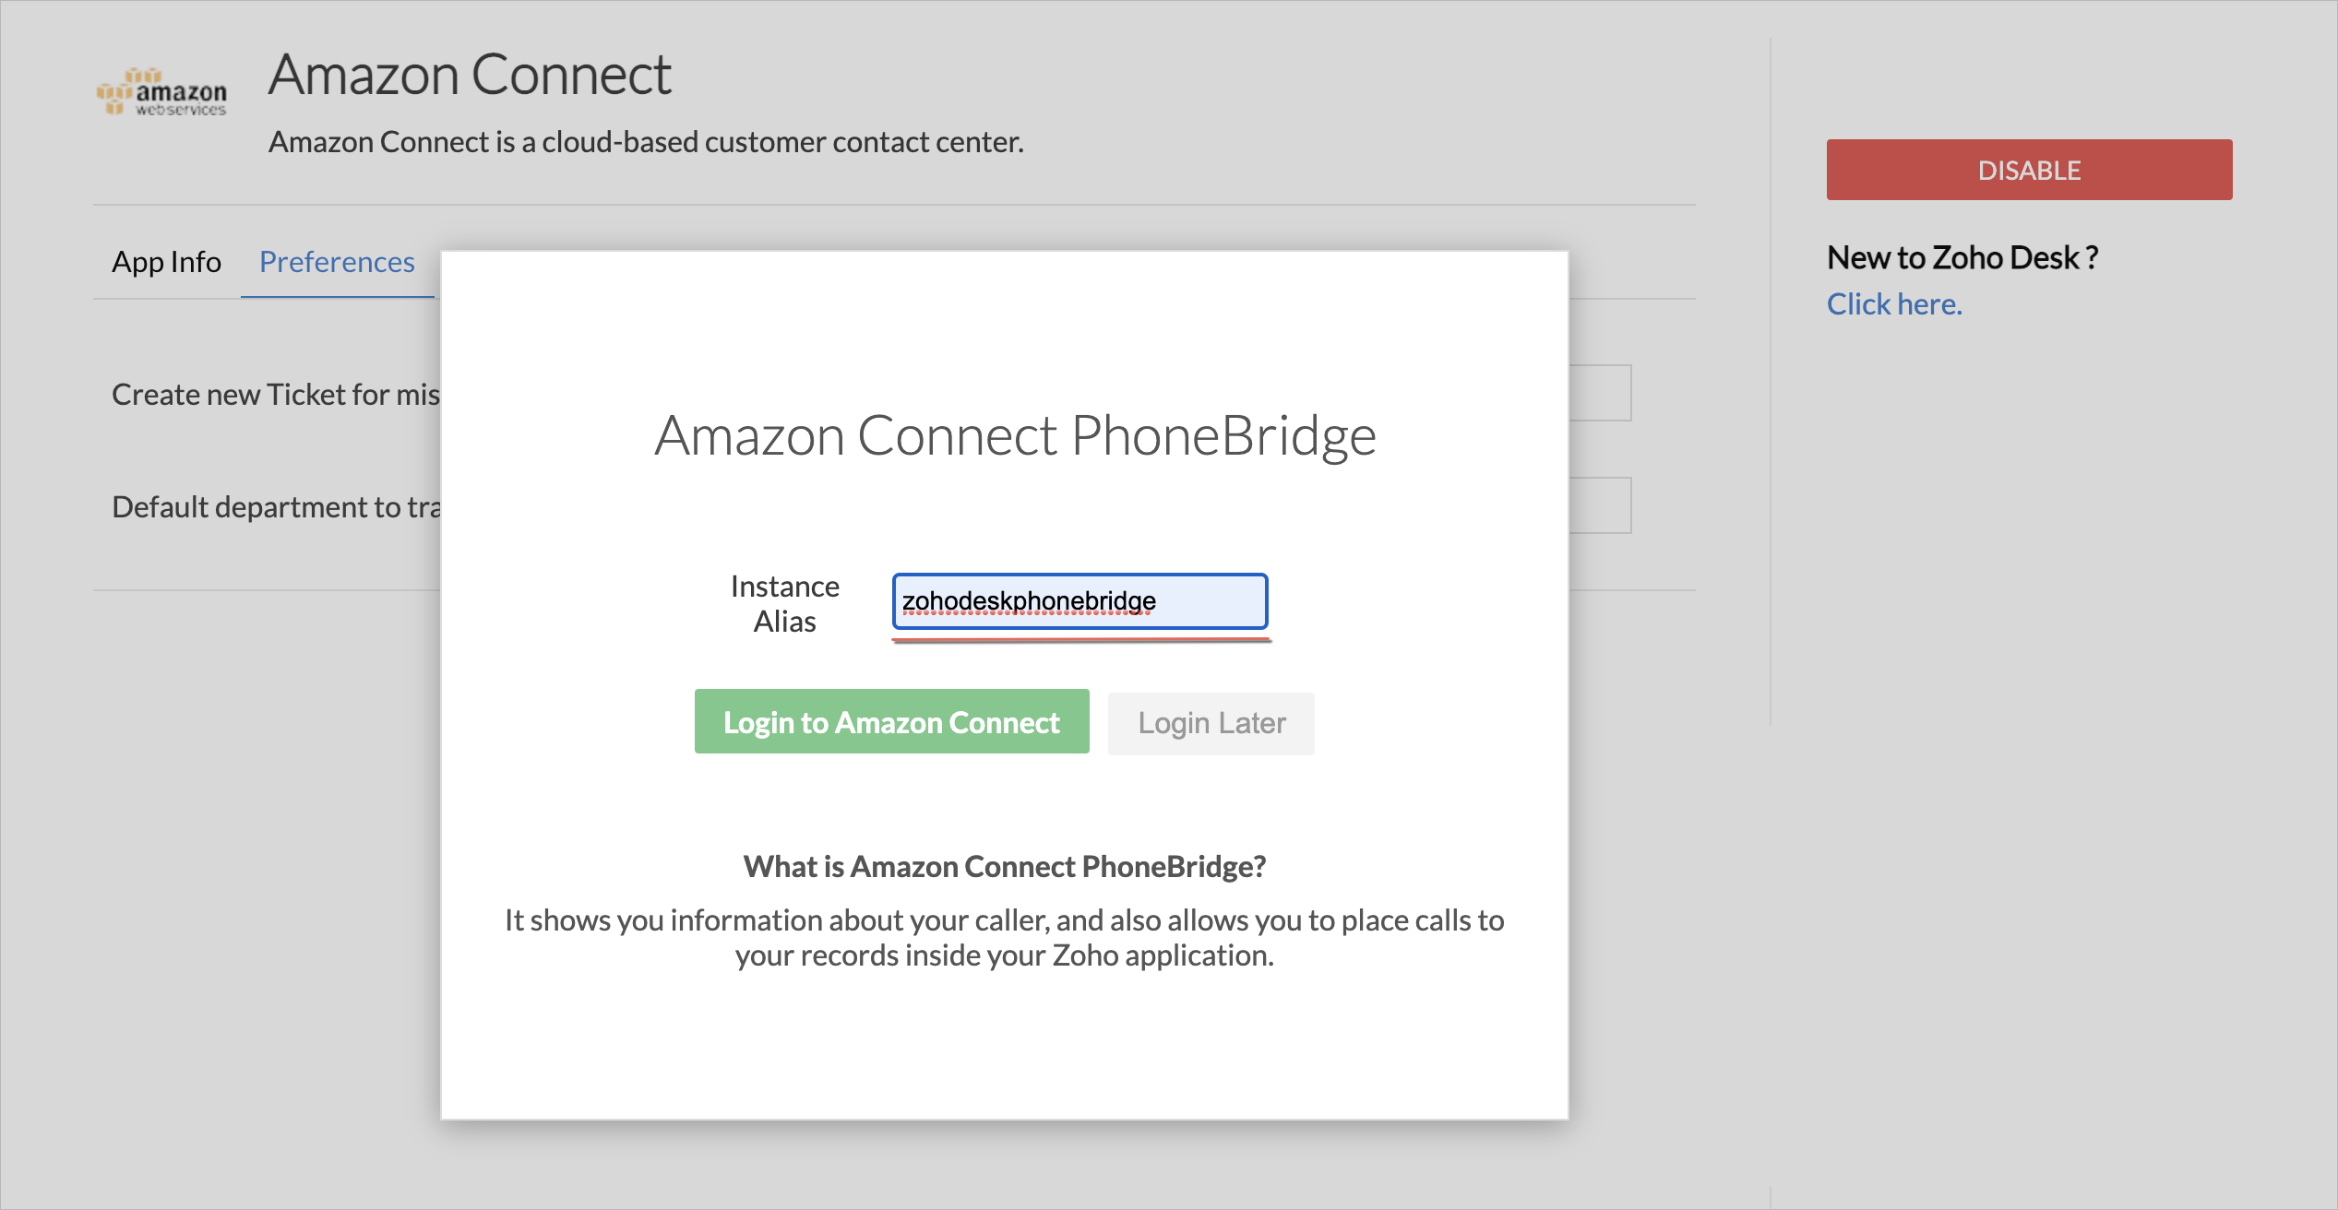Click the 'Default department' preference label
2338x1210 pixels.
point(275,507)
